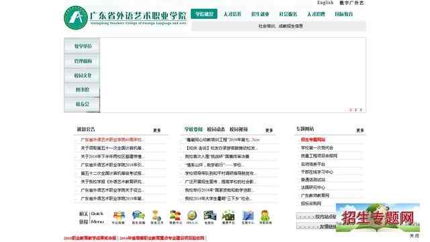Open the 普通话测试站 link
The width and height of the screenshot is (430, 242).
click(313, 179)
